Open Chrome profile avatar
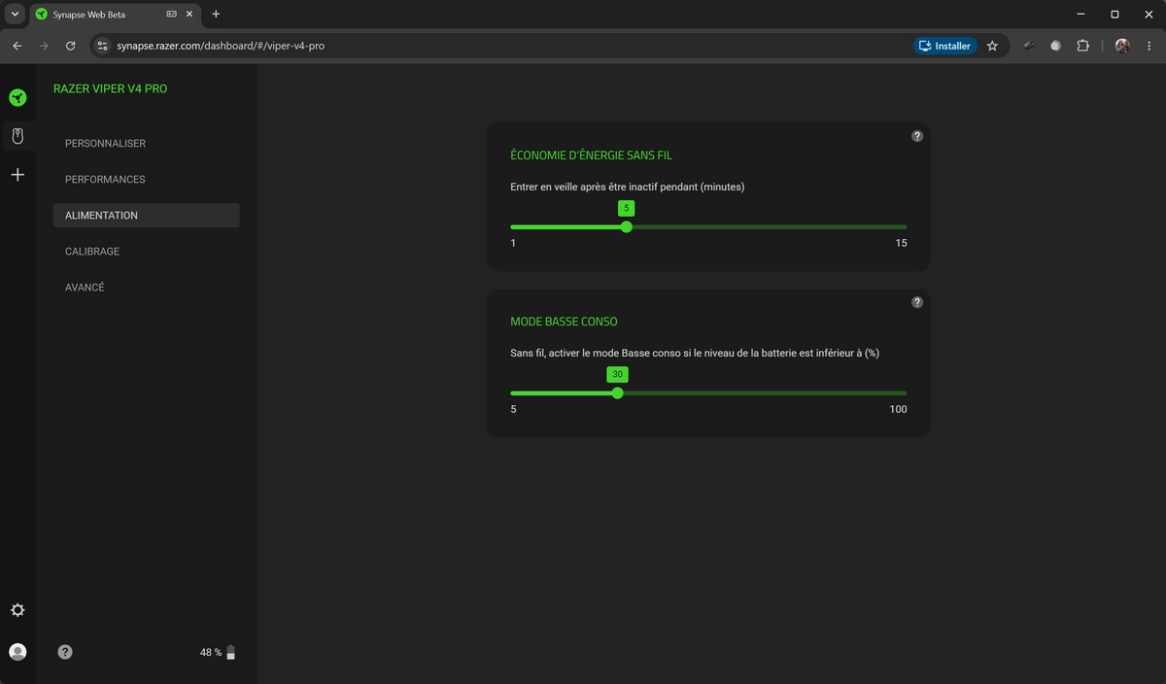 click(1122, 46)
